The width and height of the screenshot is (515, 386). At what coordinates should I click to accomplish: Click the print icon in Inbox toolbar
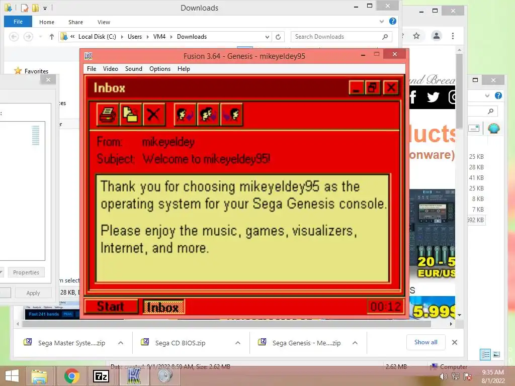point(108,115)
